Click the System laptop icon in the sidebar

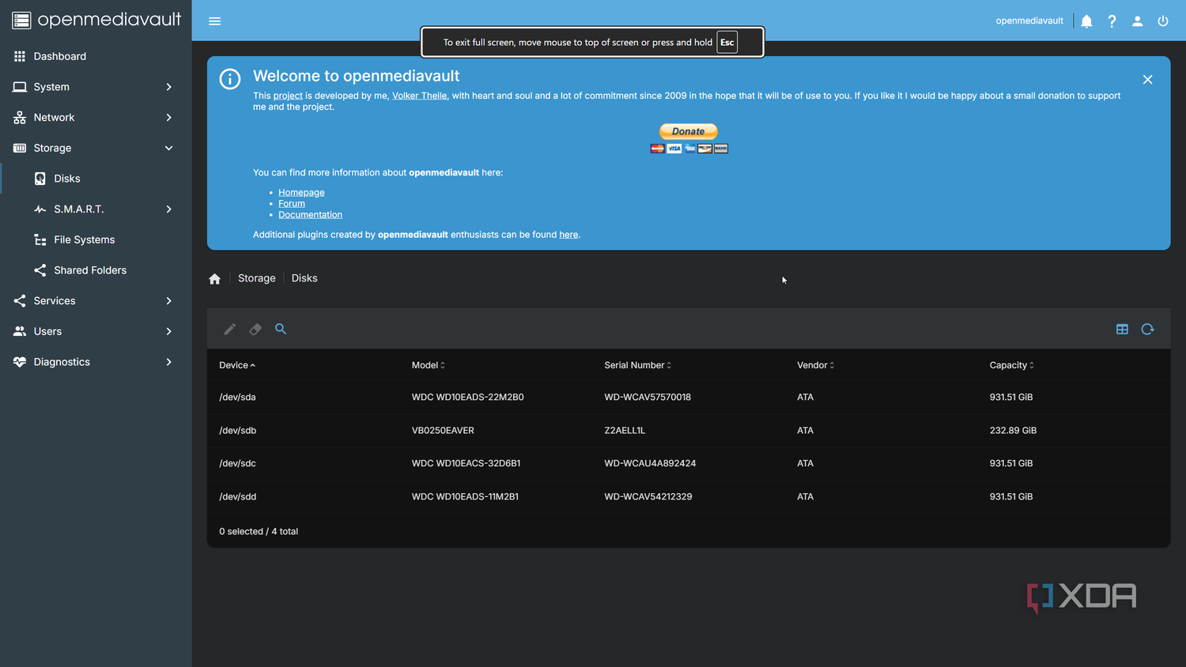point(20,87)
